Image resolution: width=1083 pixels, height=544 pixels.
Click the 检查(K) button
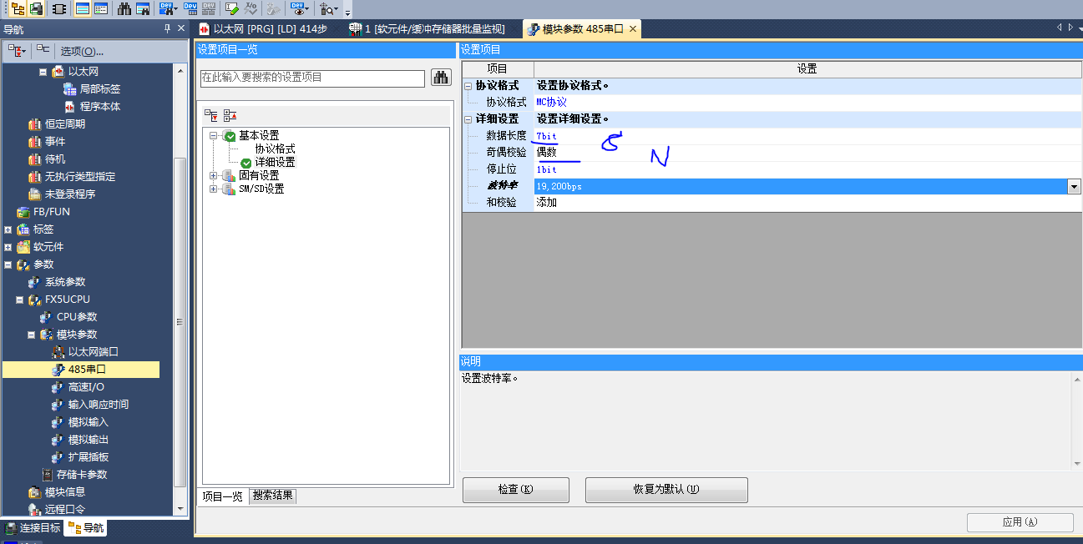[515, 490]
